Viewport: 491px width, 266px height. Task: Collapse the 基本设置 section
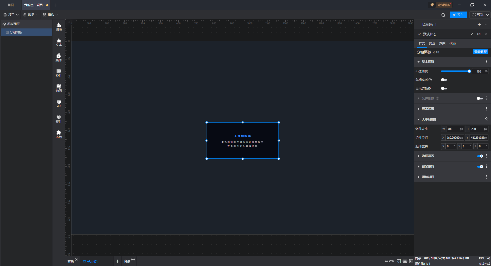[x=419, y=62]
